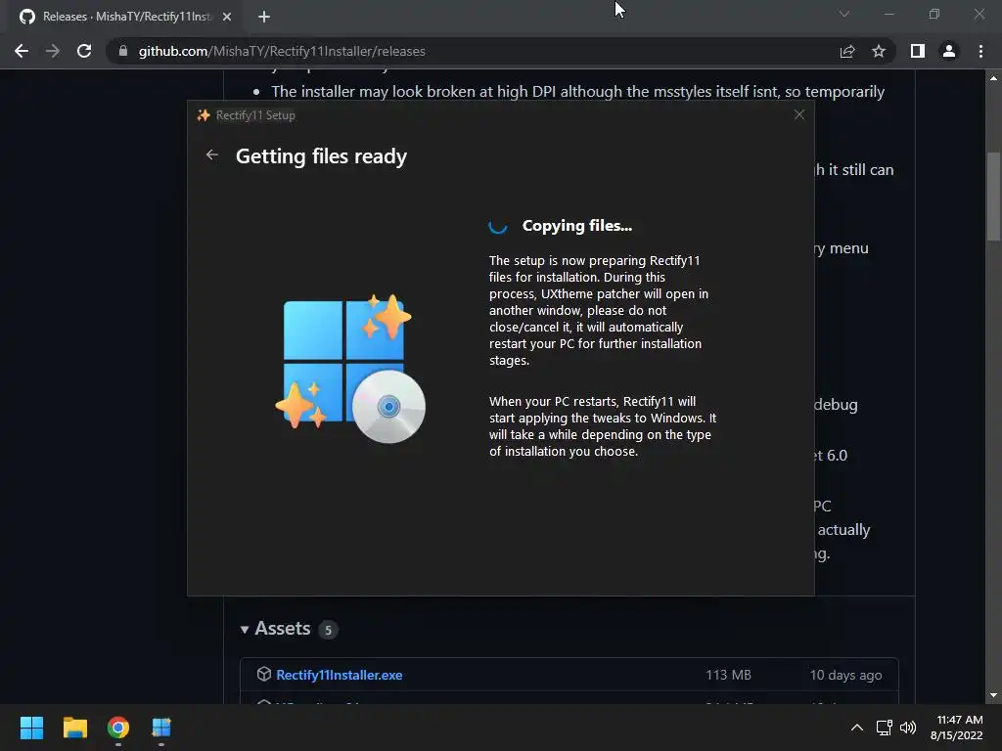Close the Releases browser tab
Image resolution: width=1002 pixels, height=751 pixels.
pyautogui.click(x=227, y=18)
